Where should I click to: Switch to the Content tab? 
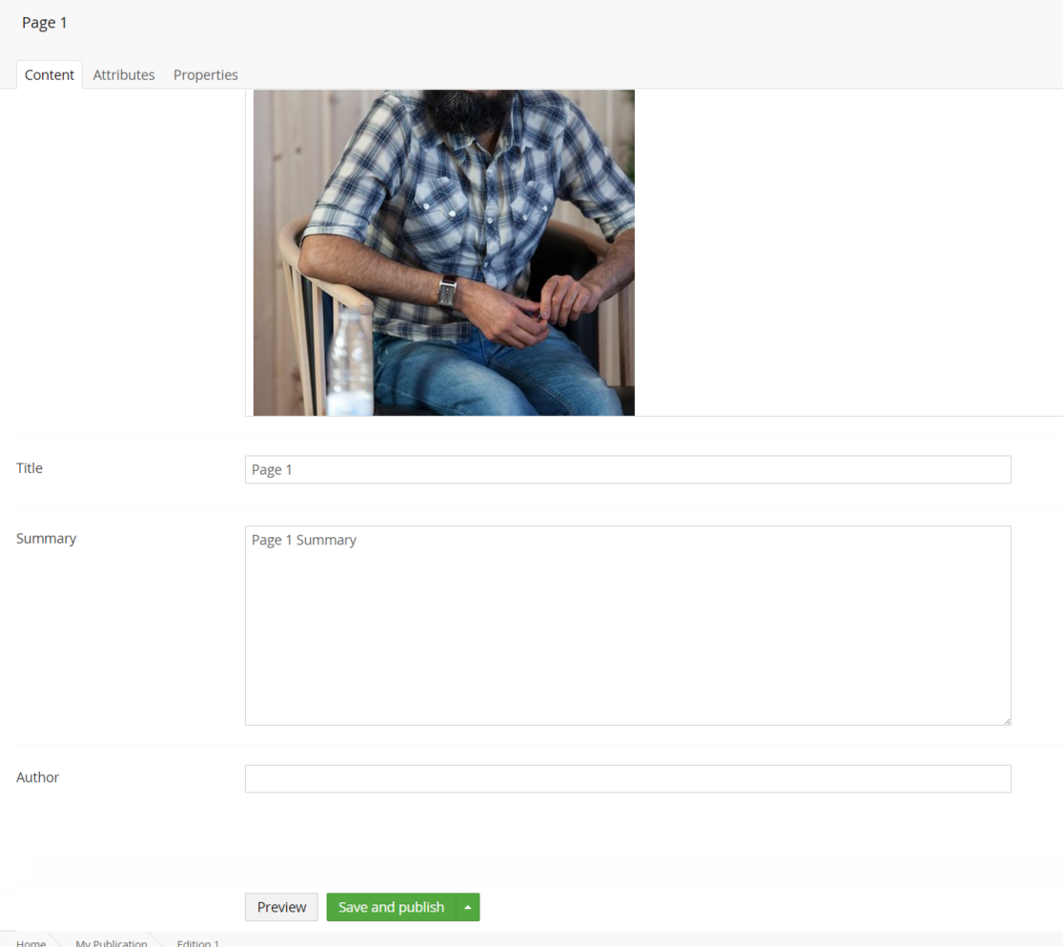[x=50, y=74]
